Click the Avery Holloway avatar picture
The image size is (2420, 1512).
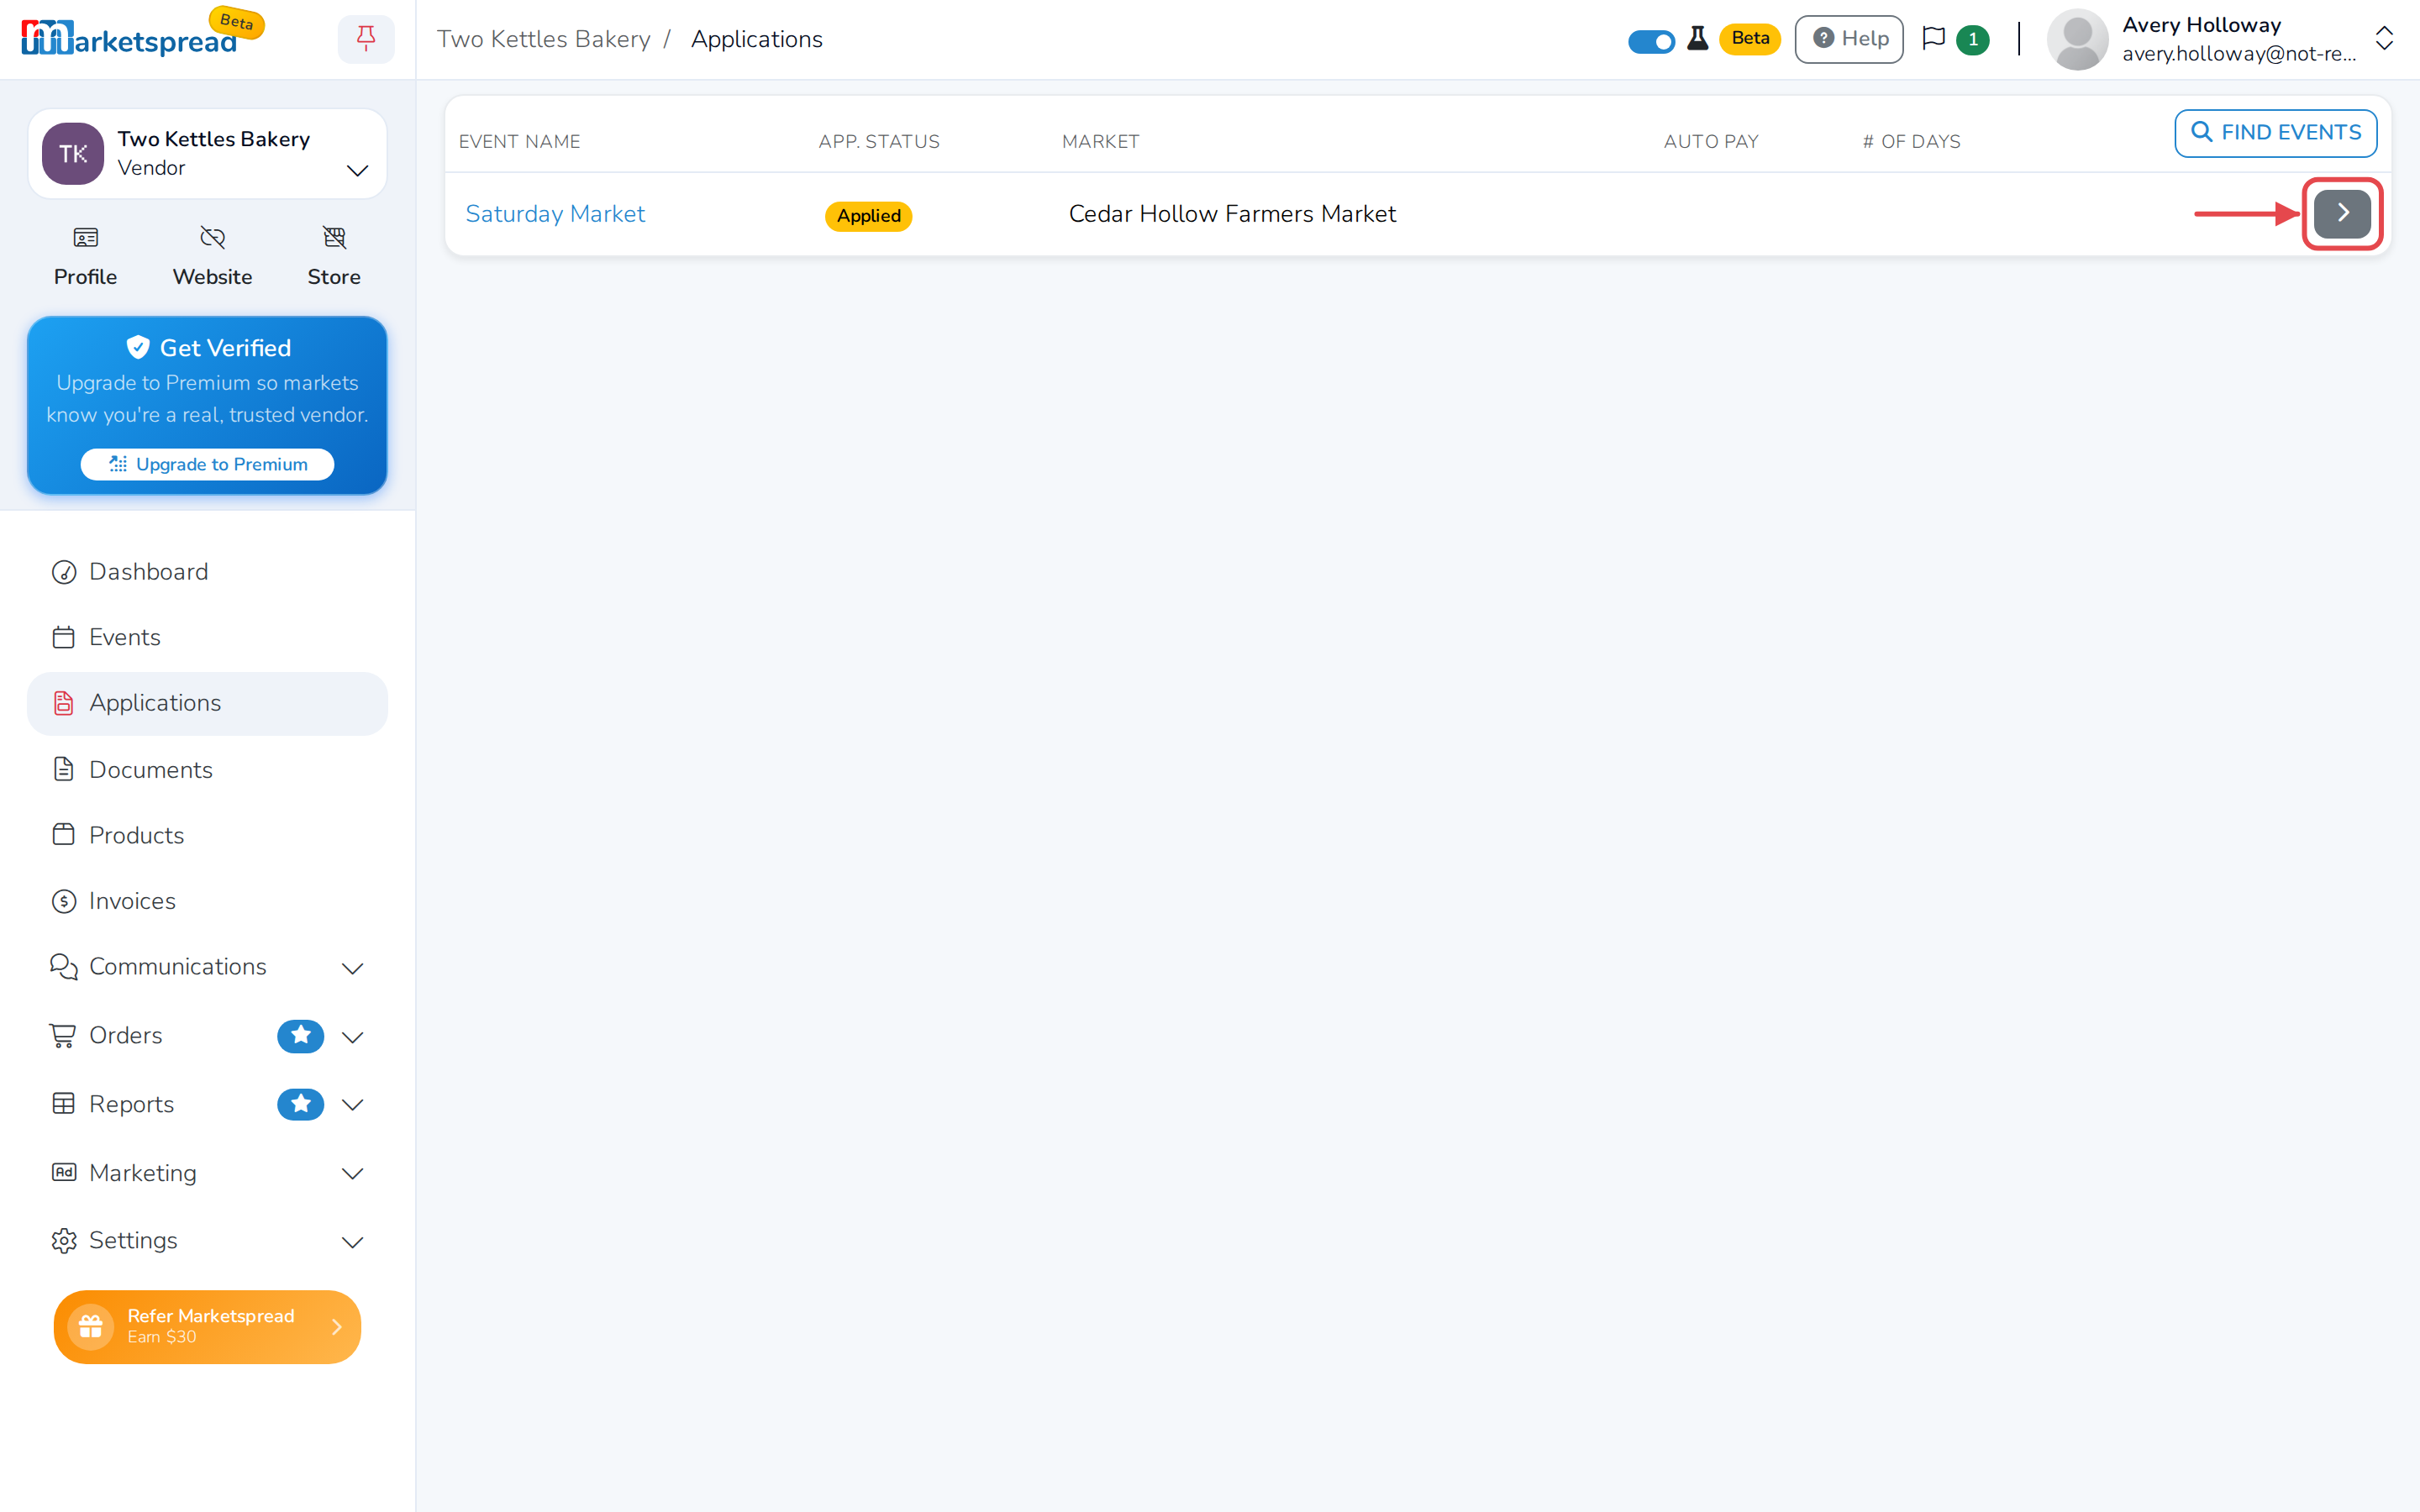coord(2077,40)
